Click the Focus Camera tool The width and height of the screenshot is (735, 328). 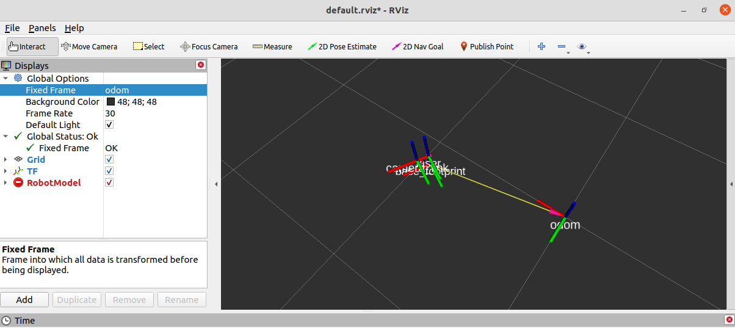[x=209, y=46]
